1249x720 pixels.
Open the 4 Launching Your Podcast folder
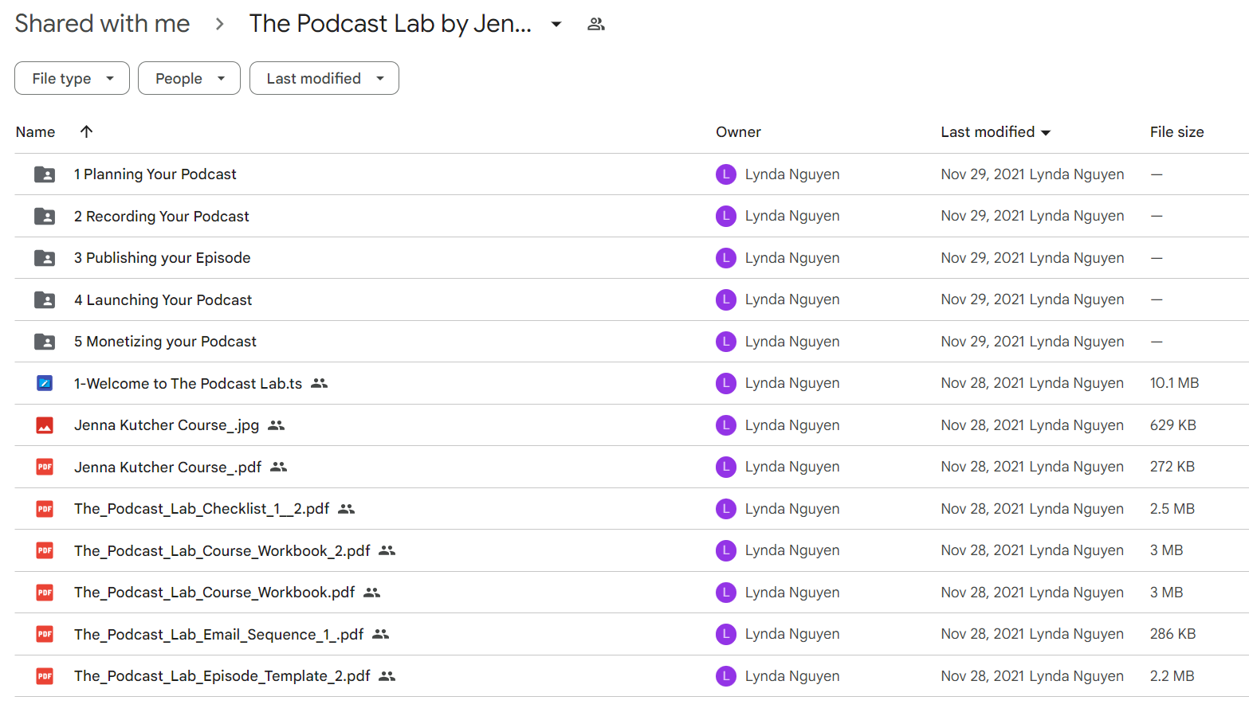163,299
